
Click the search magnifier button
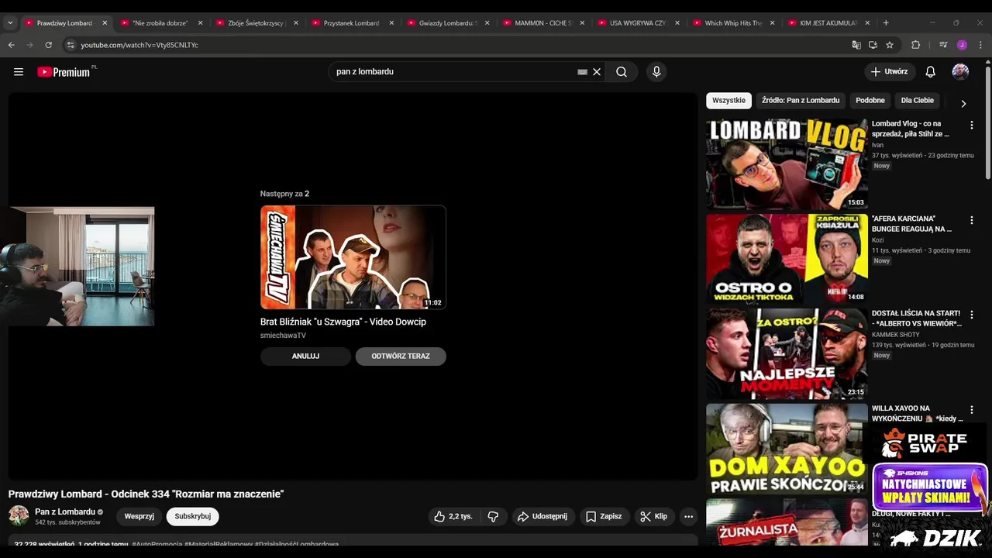click(x=622, y=72)
